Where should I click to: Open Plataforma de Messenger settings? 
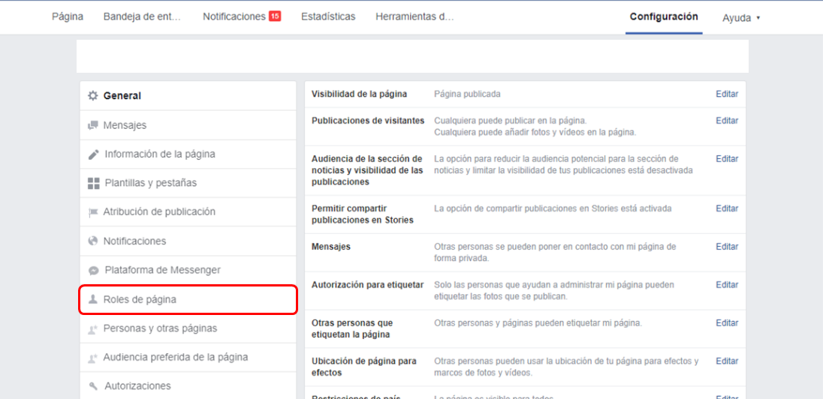[188, 270]
